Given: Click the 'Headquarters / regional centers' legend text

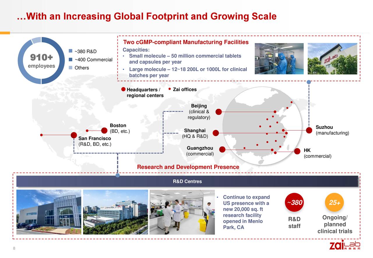Looking at the screenshot, I should tap(145, 93).
